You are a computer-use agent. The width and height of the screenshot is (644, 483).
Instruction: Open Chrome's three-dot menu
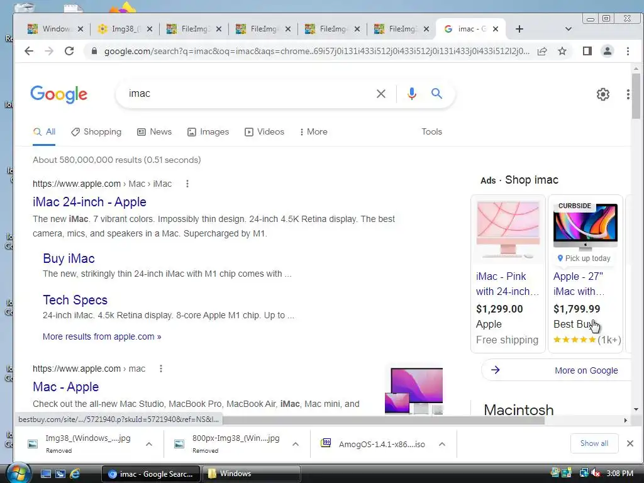pos(628,51)
